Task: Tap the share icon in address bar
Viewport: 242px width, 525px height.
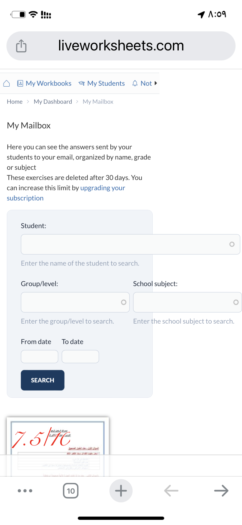Action: tap(21, 46)
